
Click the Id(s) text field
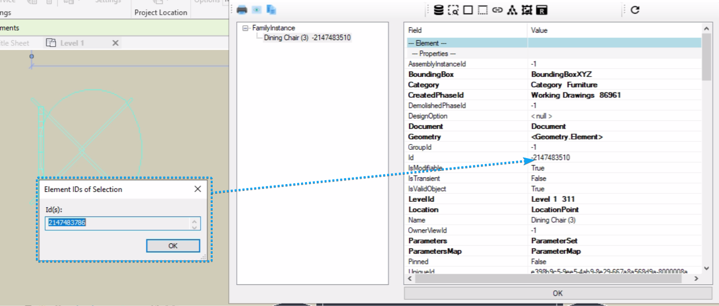[x=118, y=223]
